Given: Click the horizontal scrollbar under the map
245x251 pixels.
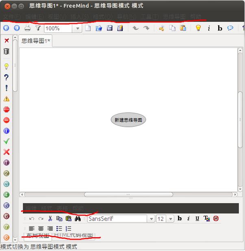Looking at the screenshot, I should click(128, 195).
